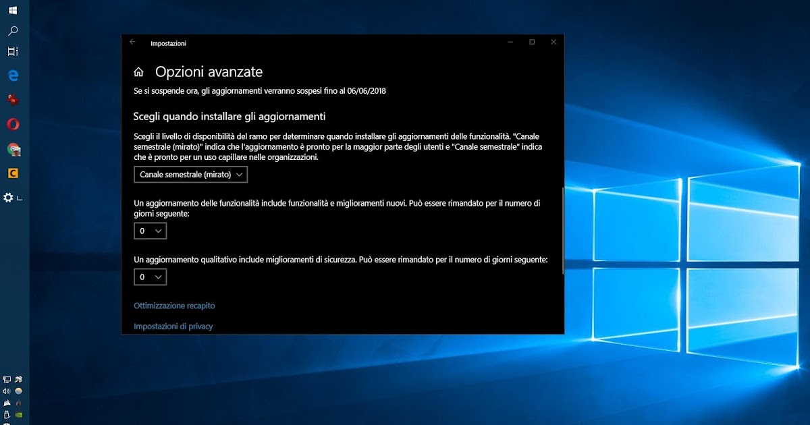Launch Opera browser from the taskbar
The image size is (810, 425).
(13, 124)
